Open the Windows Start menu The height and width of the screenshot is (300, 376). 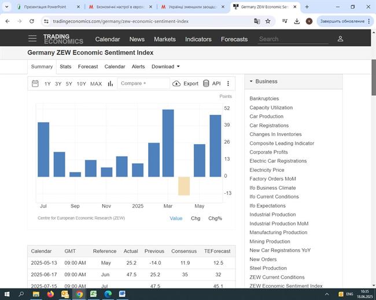click(7, 294)
